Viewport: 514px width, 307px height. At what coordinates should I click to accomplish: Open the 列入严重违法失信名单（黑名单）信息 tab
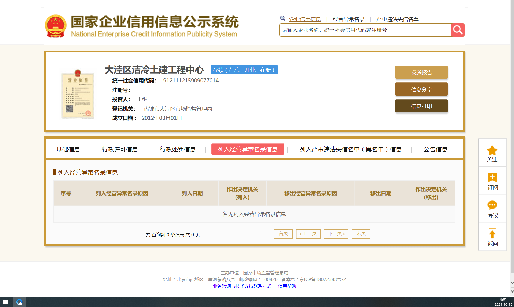[350, 149]
